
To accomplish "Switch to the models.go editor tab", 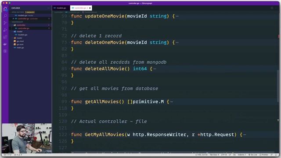I will click(x=61, y=8).
